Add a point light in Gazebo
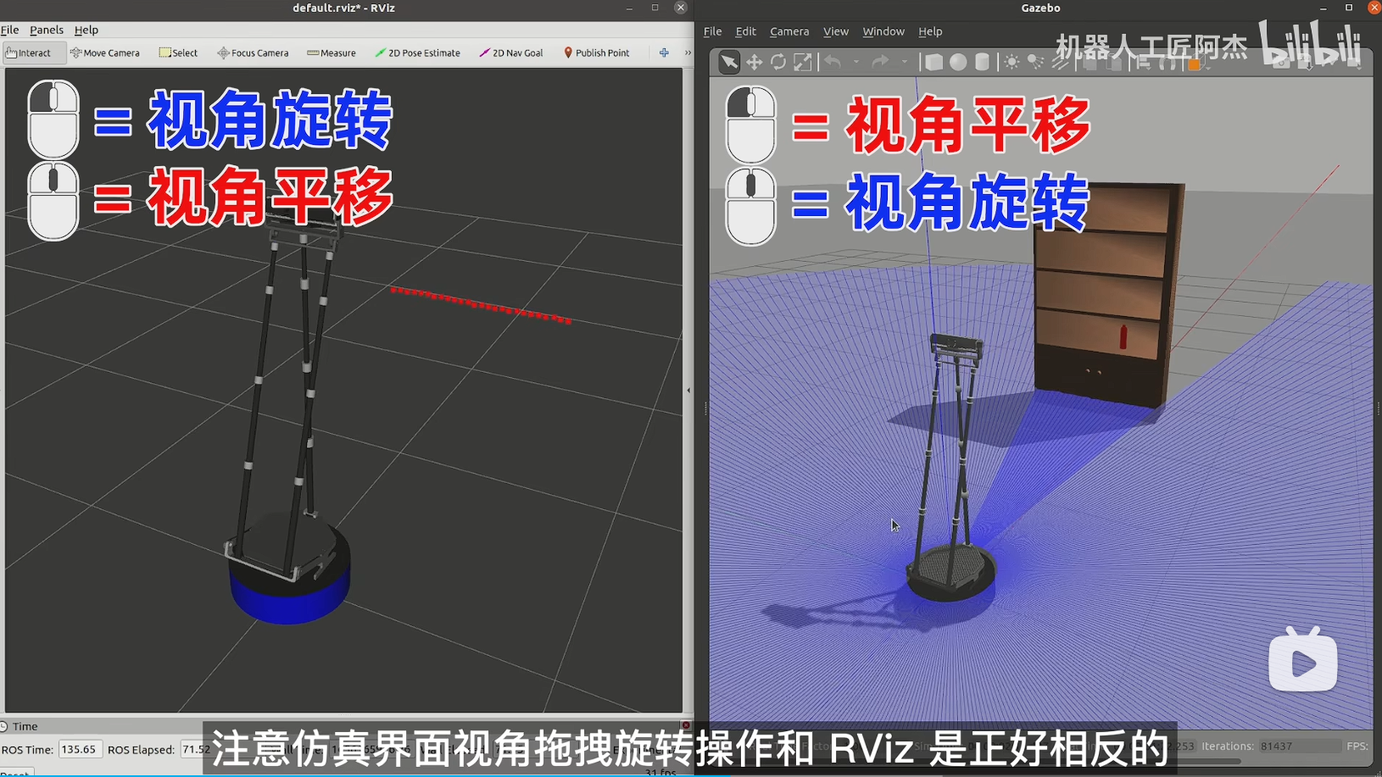 click(x=1011, y=62)
